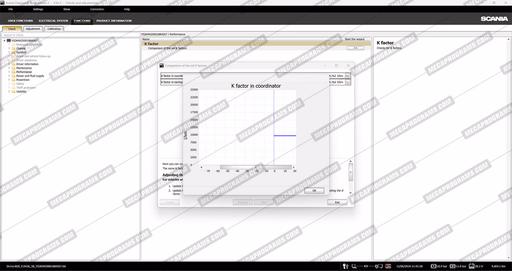Image resolution: width=512 pixels, height=271 pixels.
Task: Click the Powertrain folder icon
Action: [13, 80]
